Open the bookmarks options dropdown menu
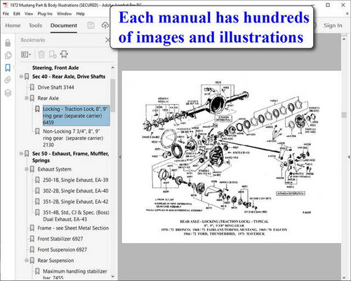 tap(26, 55)
